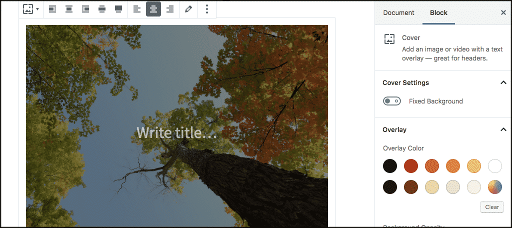Switch to the Block tab
The image size is (512, 228).
(438, 12)
